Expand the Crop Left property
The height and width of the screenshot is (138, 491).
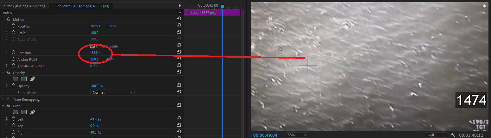7,119
